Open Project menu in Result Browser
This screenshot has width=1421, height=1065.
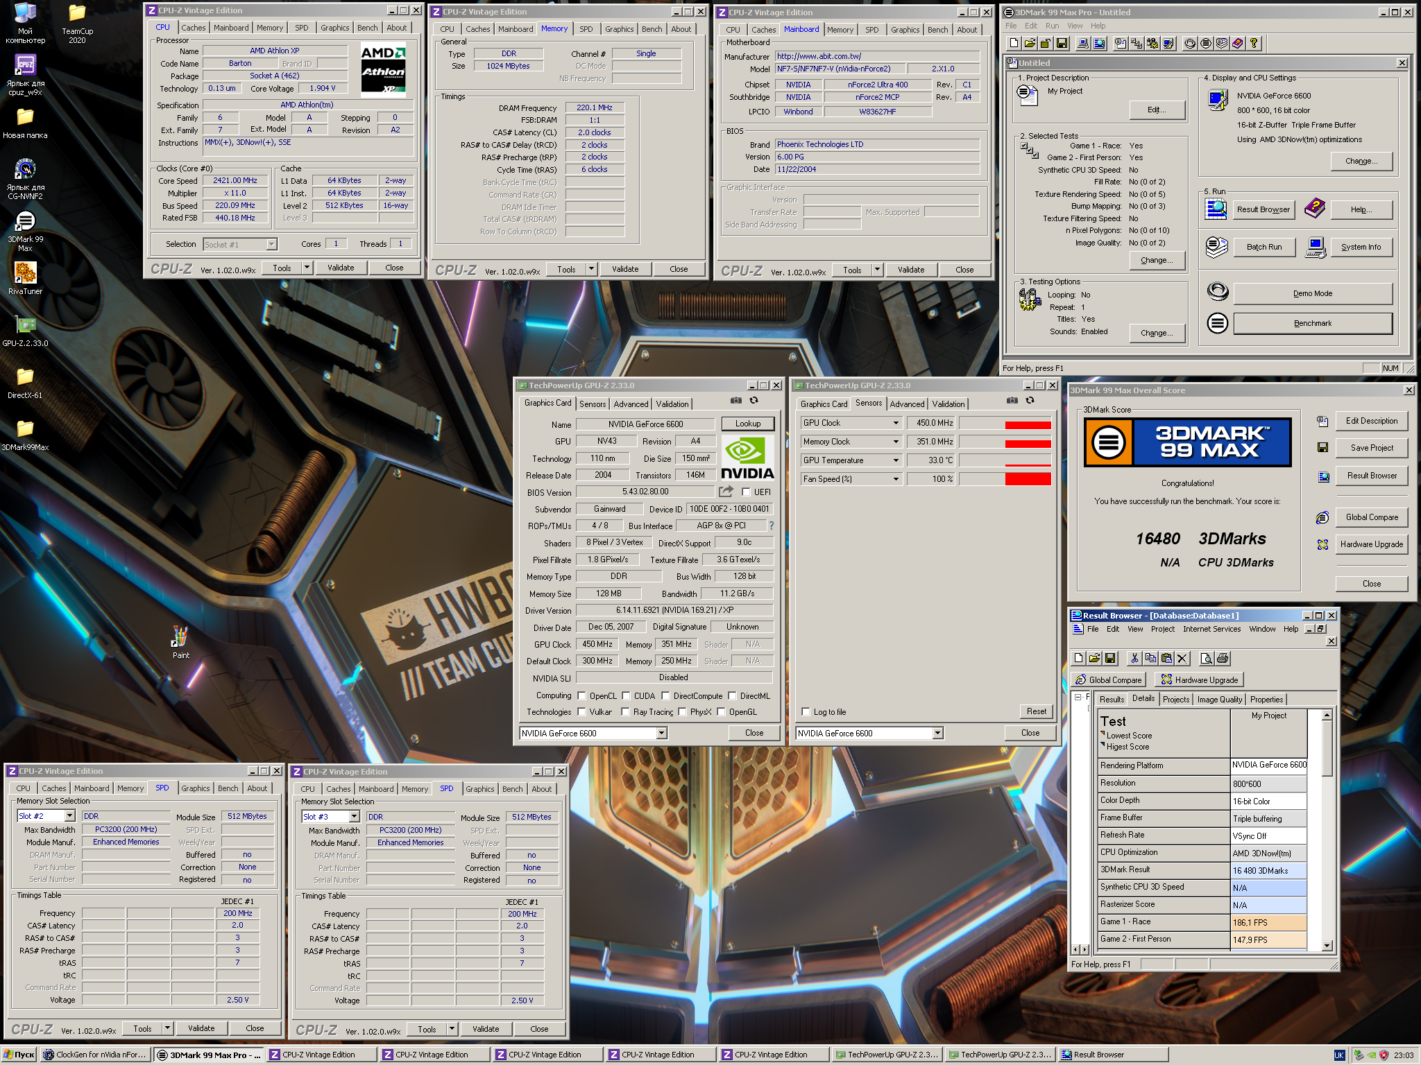tap(1162, 630)
